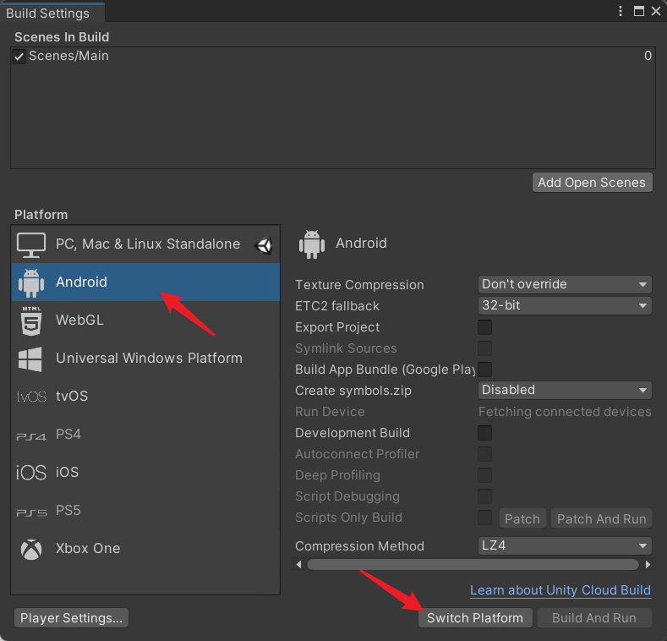Maximize the Build Settings window
The image size is (667, 641).
coord(639,11)
